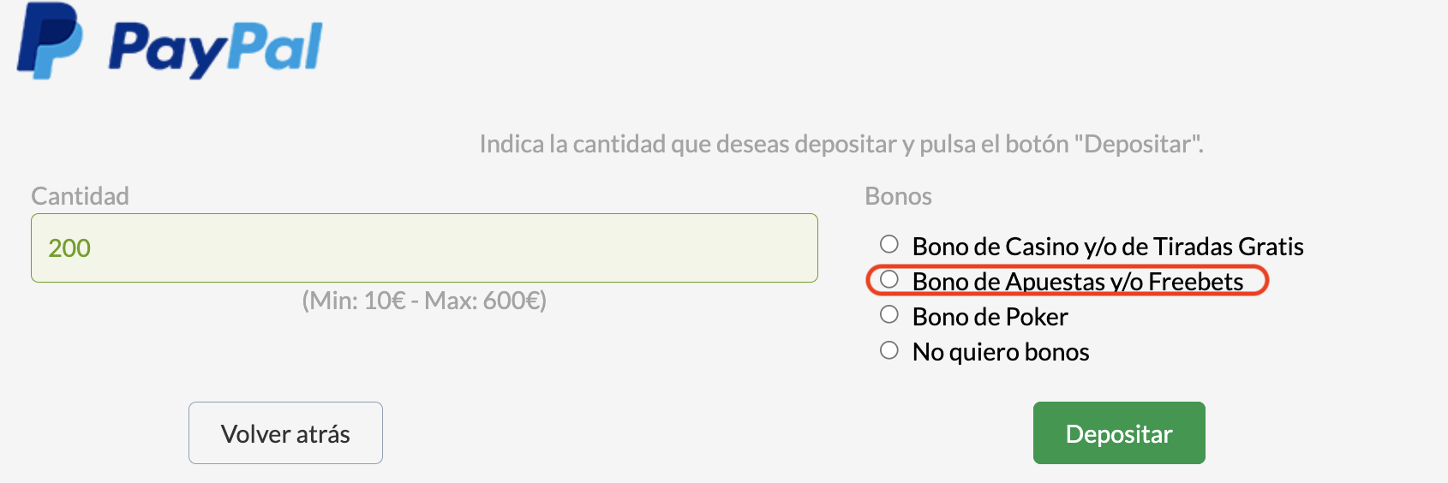
Task: Select the Bono de Apuestas y/o Freebets radio circle
Action: (889, 279)
